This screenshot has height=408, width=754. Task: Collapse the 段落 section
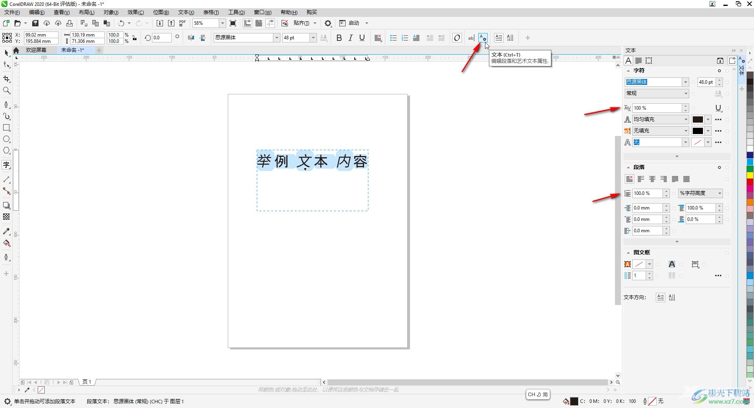click(628, 167)
